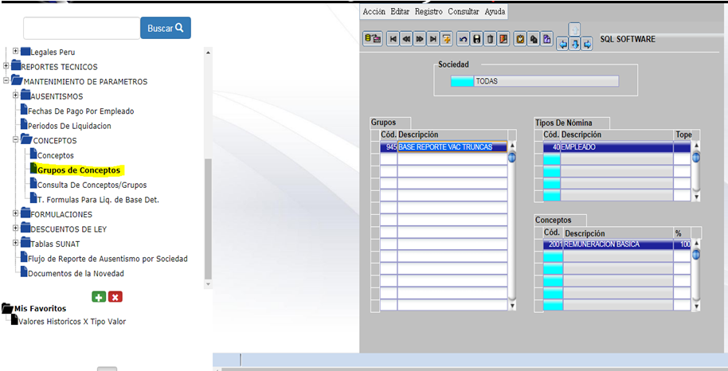Click the Buscar search button
The width and height of the screenshot is (728, 371).
click(x=166, y=28)
